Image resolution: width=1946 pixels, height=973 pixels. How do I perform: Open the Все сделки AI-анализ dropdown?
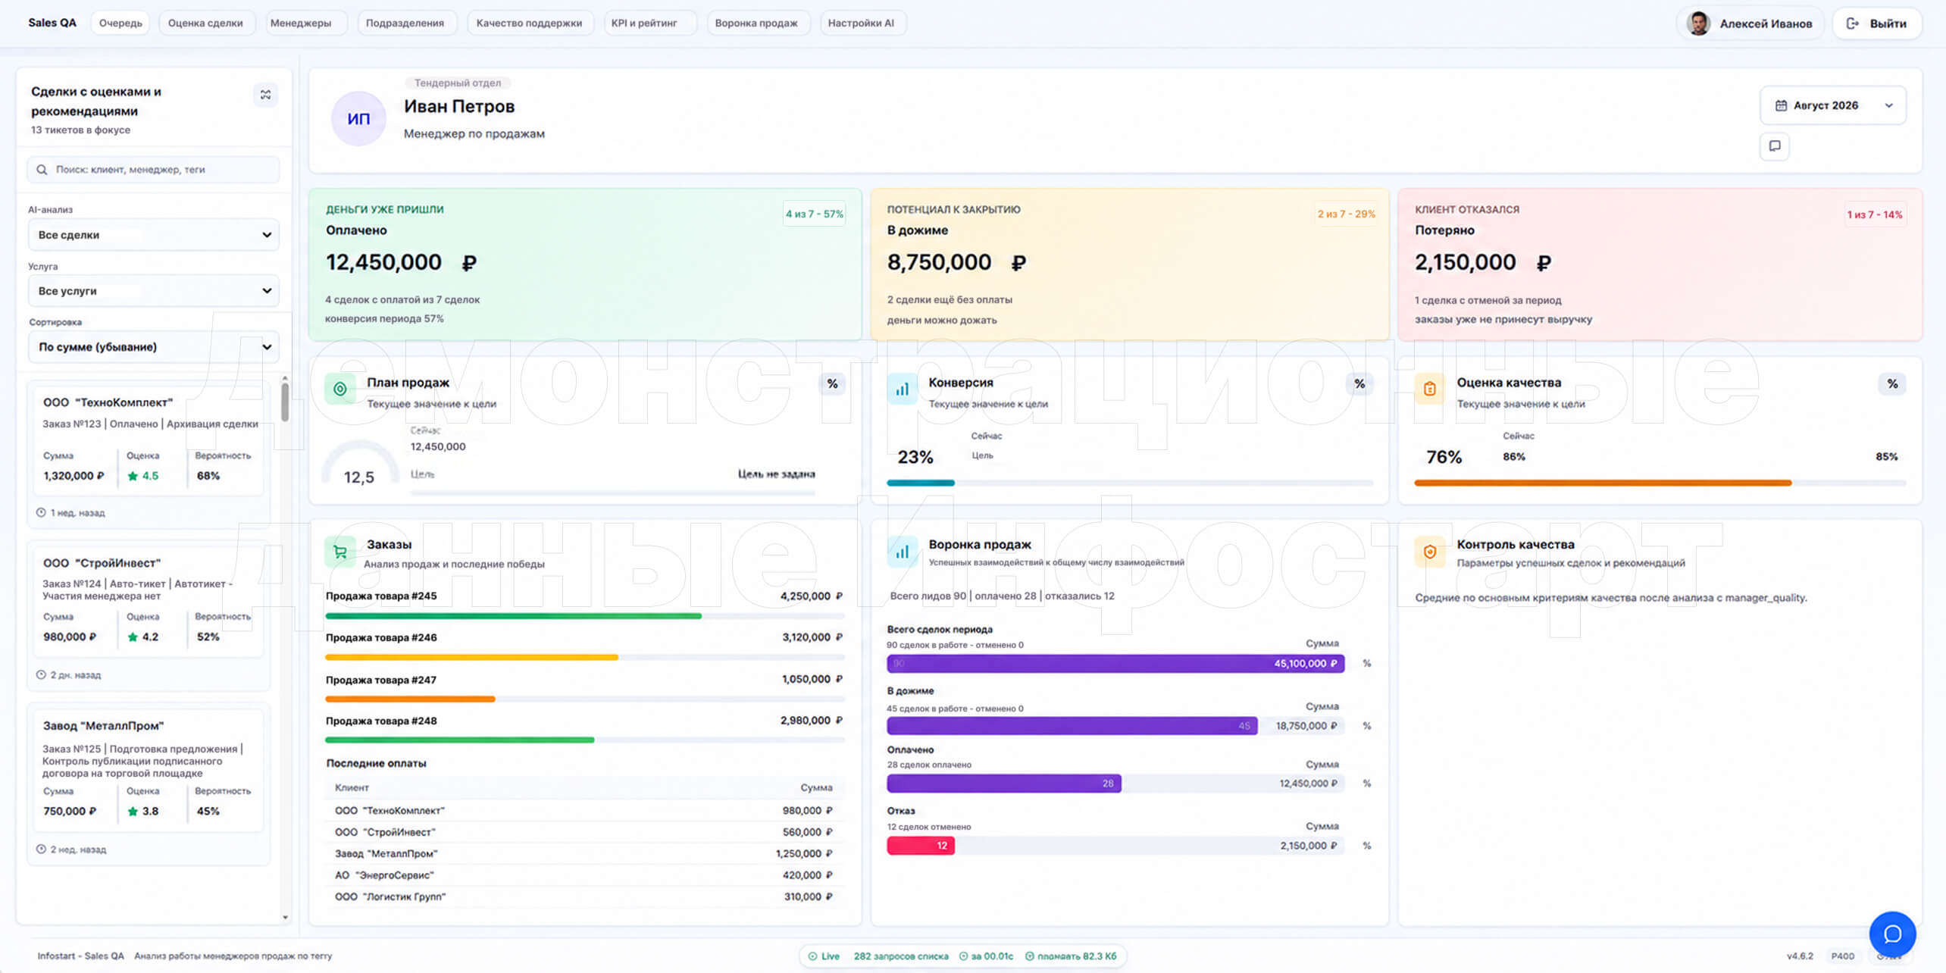pos(154,235)
